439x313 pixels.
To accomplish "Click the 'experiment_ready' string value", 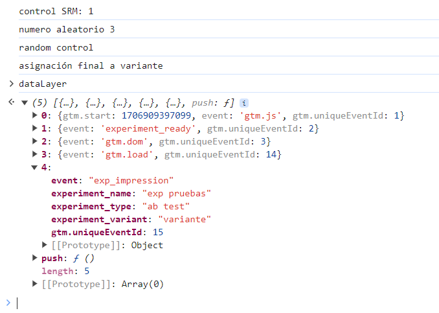I will coord(148,128).
